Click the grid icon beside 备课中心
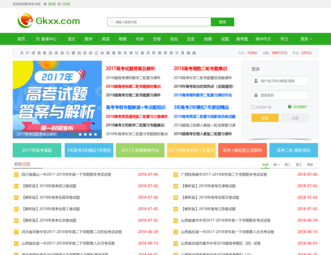This screenshot has height=255, width=331. (x=38, y=39)
